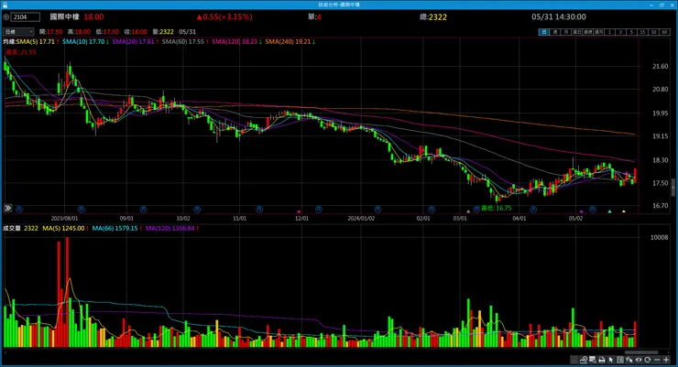
Task: Click the lowest price label 16.75
Action: coord(497,208)
